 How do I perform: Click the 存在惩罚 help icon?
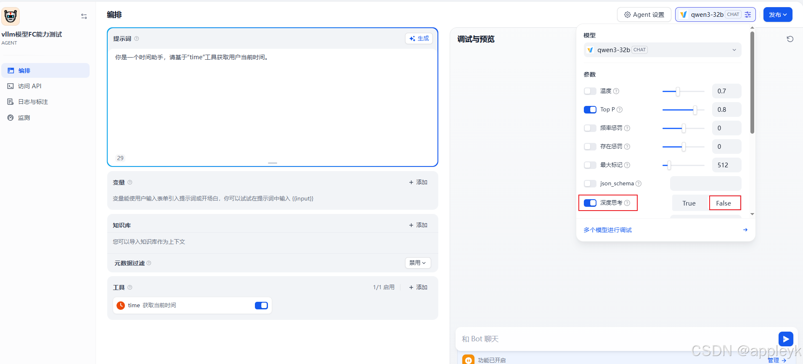point(627,147)
